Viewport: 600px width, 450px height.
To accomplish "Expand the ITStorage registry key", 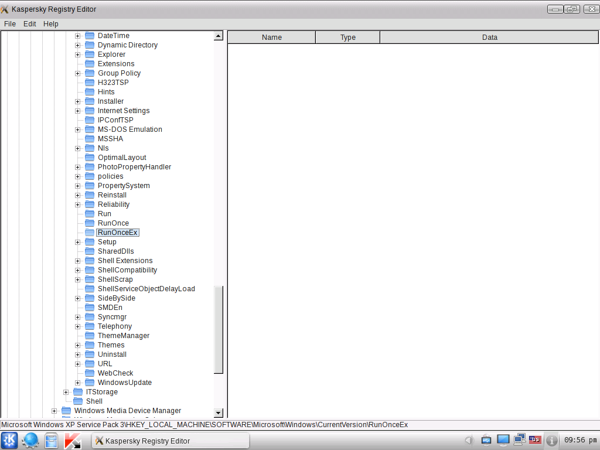I will point(66,392).
